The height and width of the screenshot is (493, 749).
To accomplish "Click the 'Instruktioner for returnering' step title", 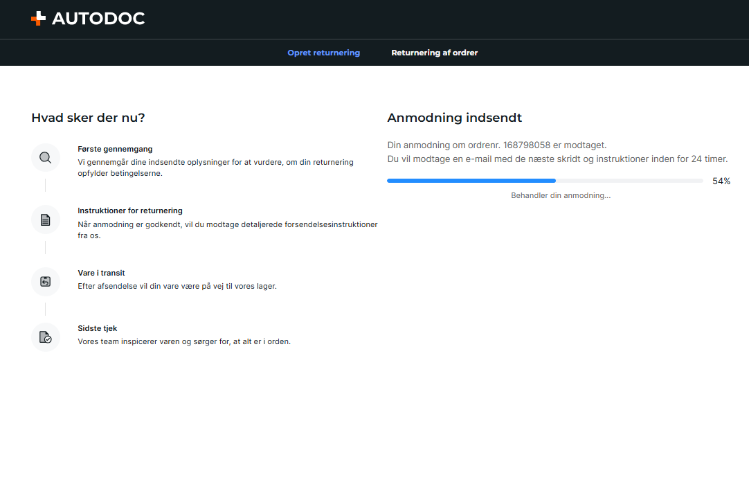I will [x=130, y=210].
